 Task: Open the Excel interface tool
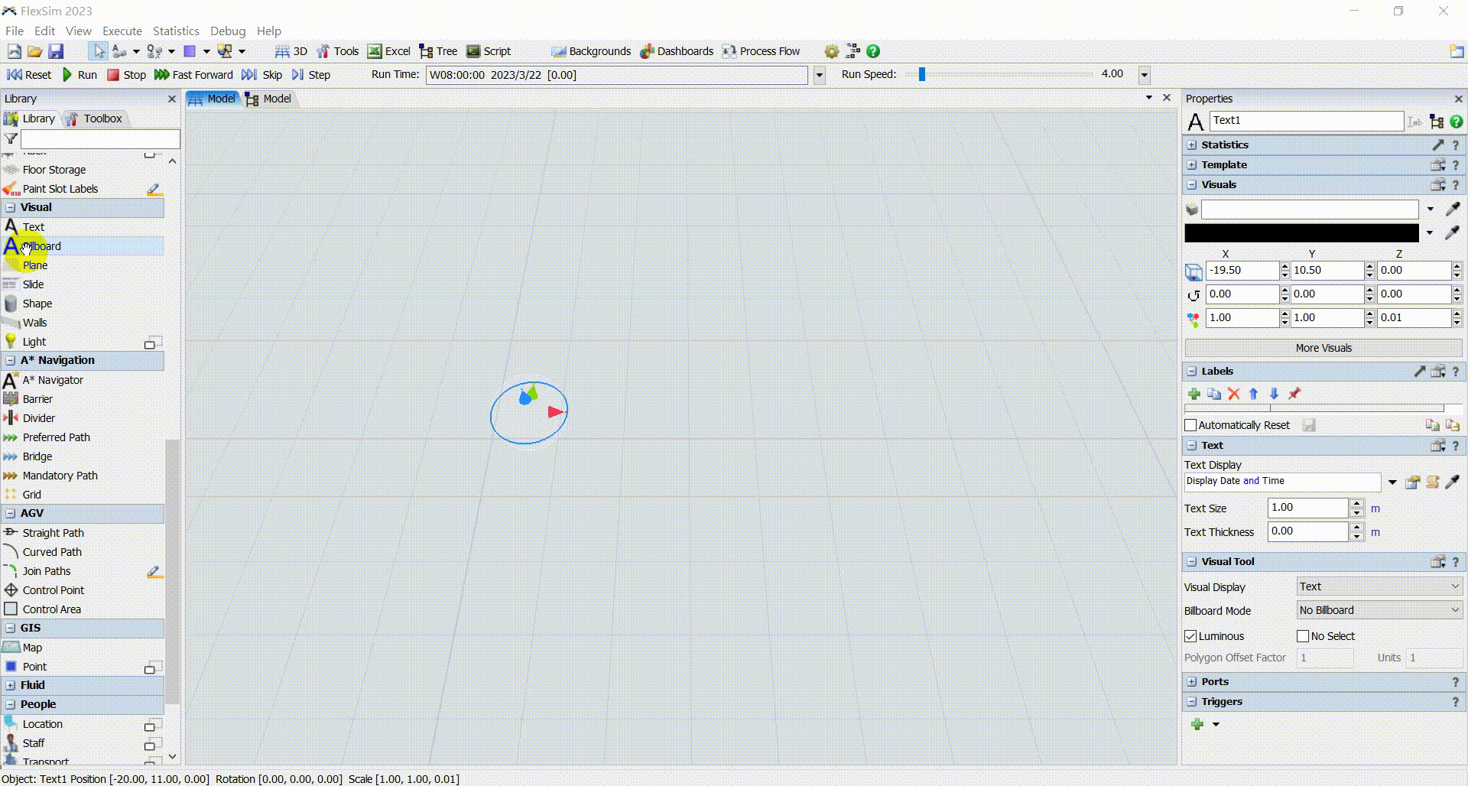[x=388, y=51]
